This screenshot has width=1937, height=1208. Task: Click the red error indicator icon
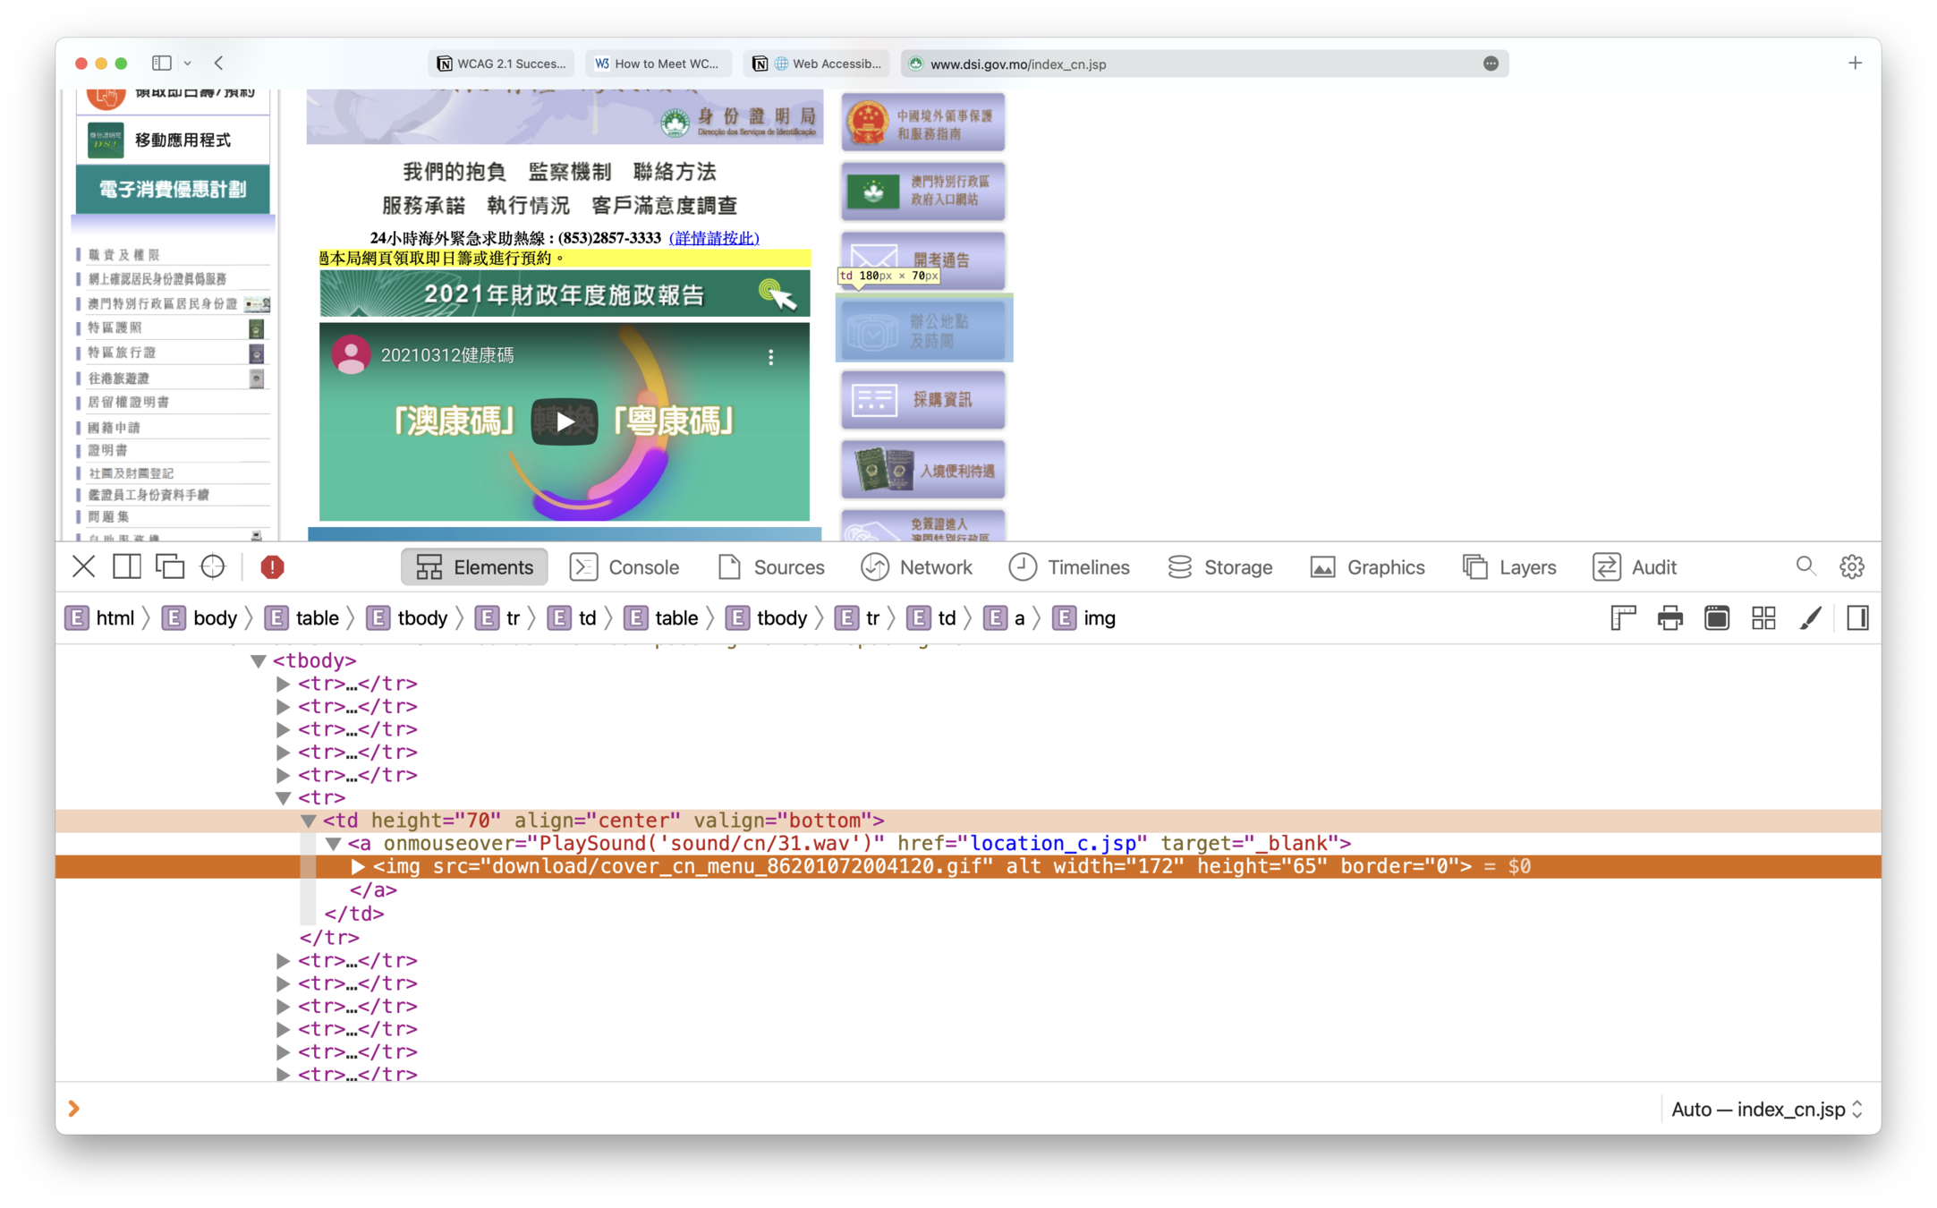[272, 566]
